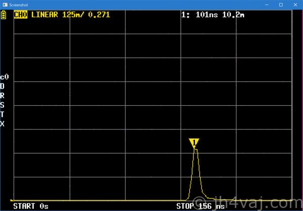
Task: Click the STOP 156 ns label
Action: pyautogui.click(x=200, y=206)
